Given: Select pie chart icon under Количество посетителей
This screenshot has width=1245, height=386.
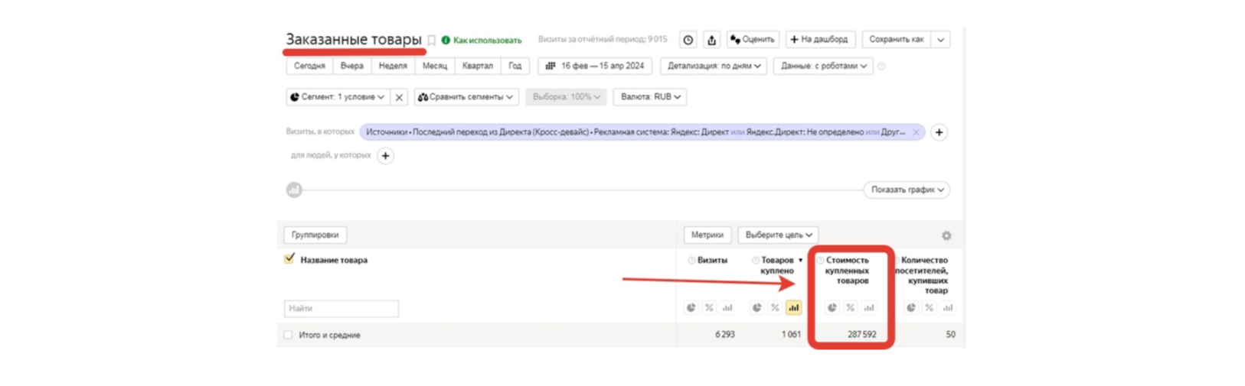Looking at the screenshot, I should click(911, 308).
